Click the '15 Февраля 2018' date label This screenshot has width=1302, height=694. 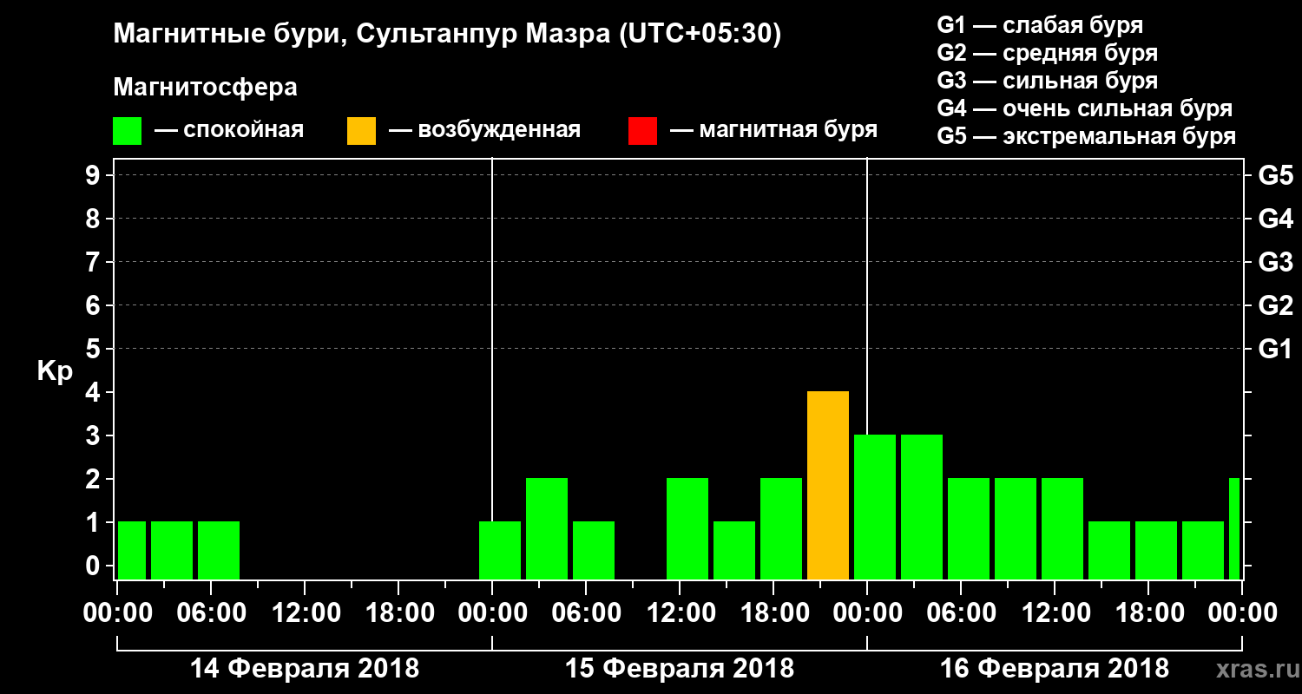pyautogui.click(x=680, y=669)
